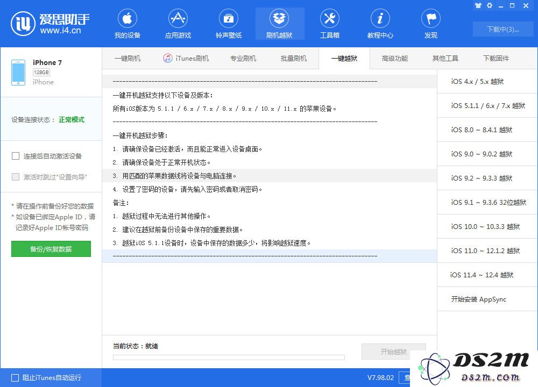538x387 pixels.
Task: Open 下载中(3)... downloads button
Action: tap(503, 29)
